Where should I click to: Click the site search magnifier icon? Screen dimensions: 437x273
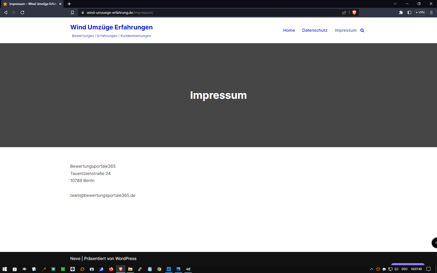point(362,30)
